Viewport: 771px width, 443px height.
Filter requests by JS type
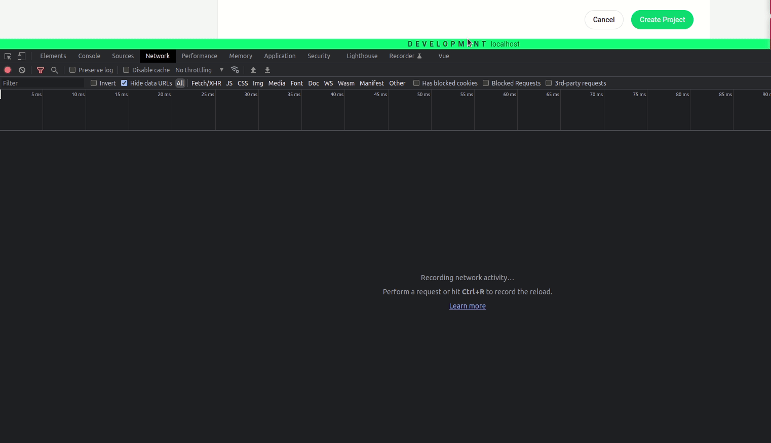coord(229,83)
